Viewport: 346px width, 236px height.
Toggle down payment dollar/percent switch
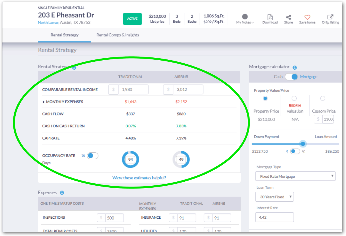pos(295,152)
